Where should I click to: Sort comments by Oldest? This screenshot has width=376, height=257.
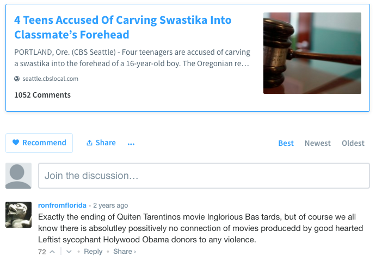[353, 143]
